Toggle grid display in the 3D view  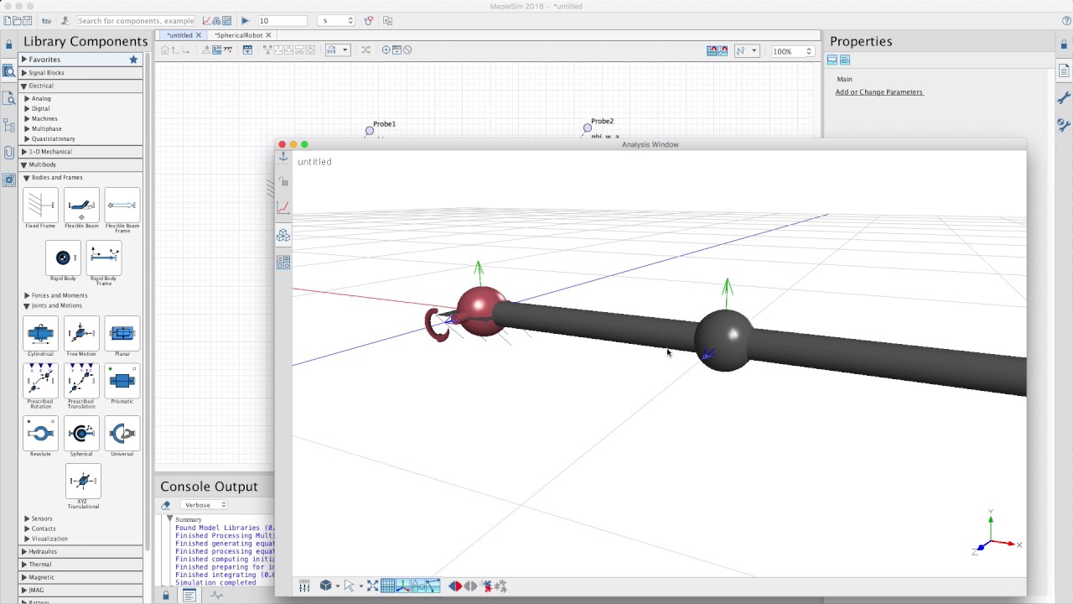(388, 586)
